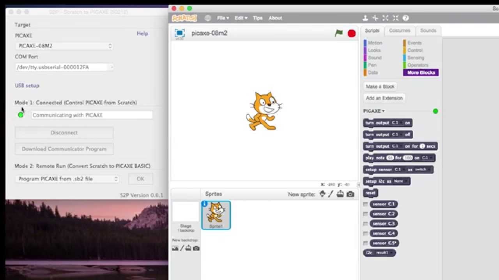
Task: Select the Data block category
Action: coord(371,72)
